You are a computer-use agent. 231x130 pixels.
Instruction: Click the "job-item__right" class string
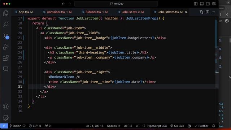coord(91,72)
